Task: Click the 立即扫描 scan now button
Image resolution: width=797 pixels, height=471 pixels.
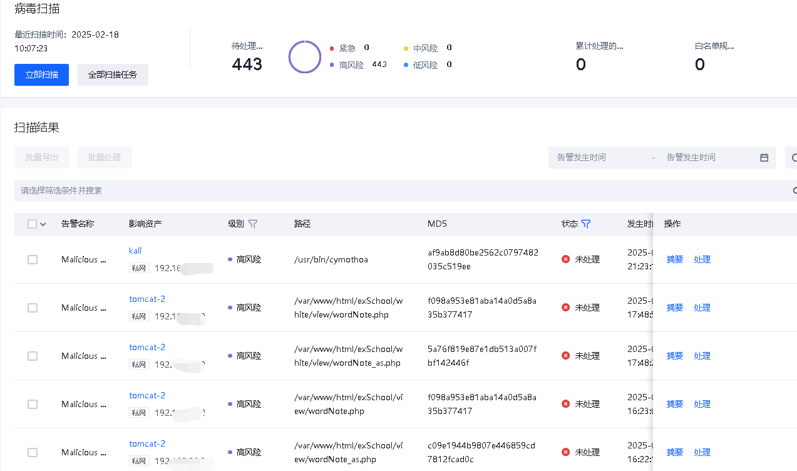Action: pos(41,75)
